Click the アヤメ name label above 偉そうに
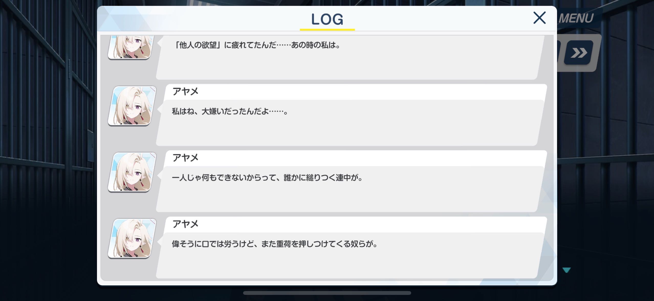 tap(185, 224)
